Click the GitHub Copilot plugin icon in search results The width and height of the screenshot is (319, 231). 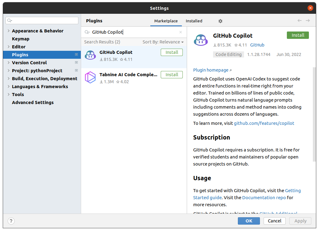90,55
